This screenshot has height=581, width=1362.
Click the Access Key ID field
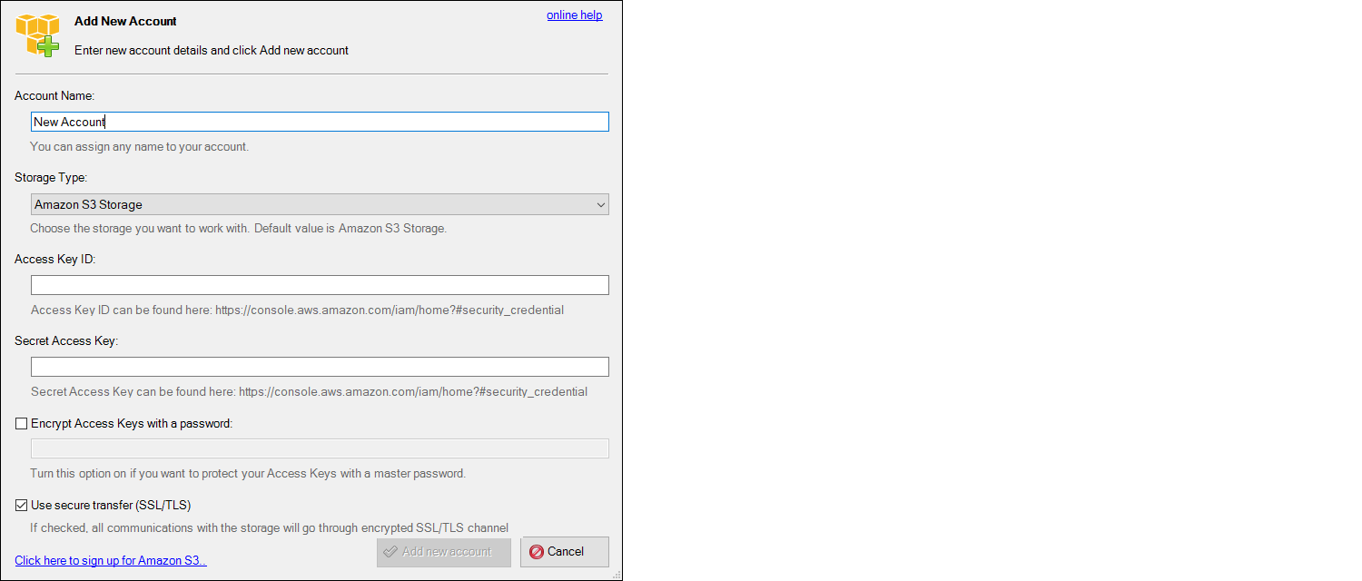click(x=320, y=285)
